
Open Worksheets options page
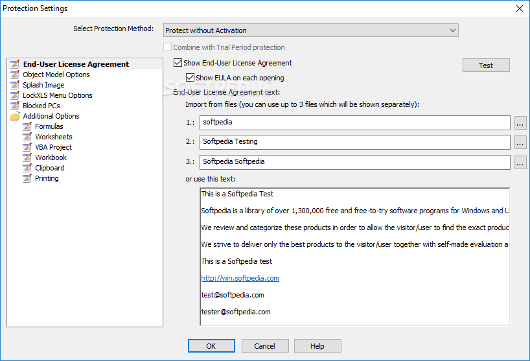(x=54, y=137)
